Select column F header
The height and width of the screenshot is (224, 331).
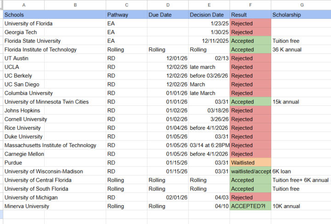[251, 5]
